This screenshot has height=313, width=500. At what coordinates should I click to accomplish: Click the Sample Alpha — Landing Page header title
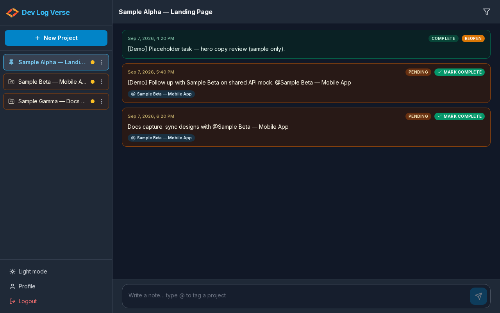point(166,12)
